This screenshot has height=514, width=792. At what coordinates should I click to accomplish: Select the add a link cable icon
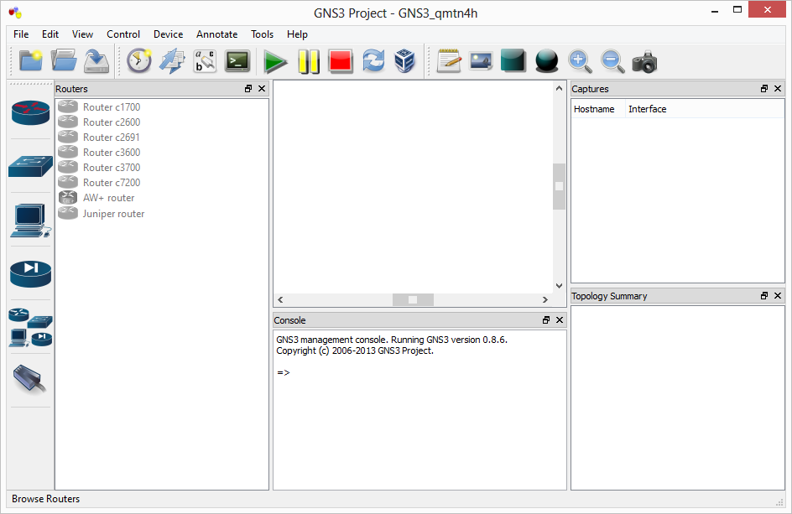pyautogui.click(x=30, y=379)
